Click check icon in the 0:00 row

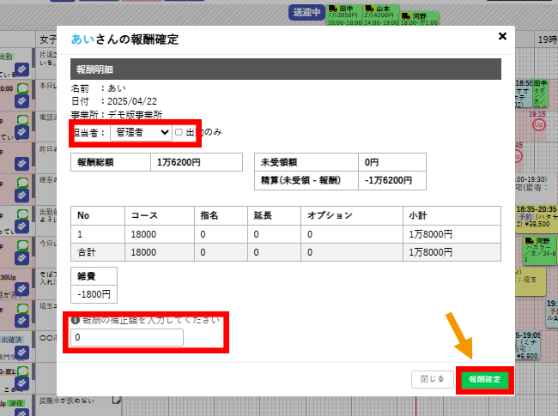(21, 101)
